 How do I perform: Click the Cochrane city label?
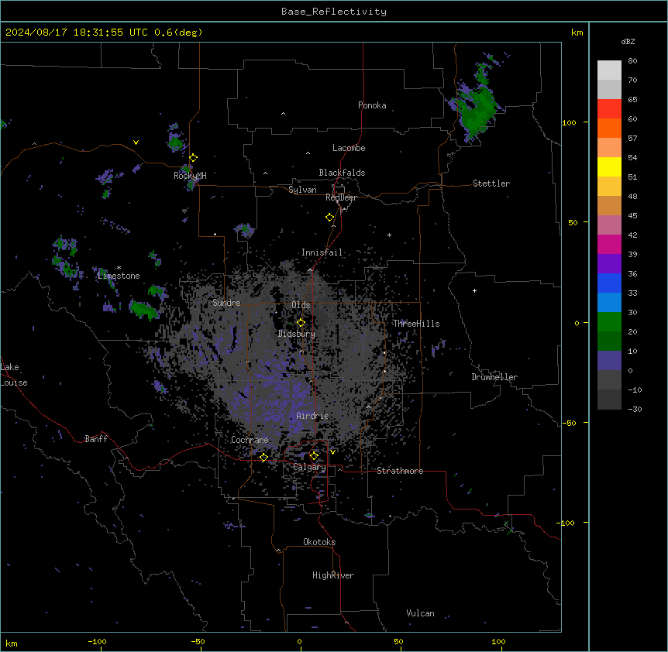pos(250,440)
